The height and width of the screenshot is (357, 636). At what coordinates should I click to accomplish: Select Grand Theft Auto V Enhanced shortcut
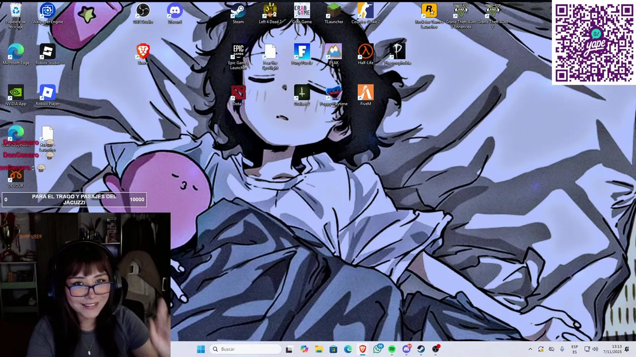pyautogui.click(x=461, y=16)
